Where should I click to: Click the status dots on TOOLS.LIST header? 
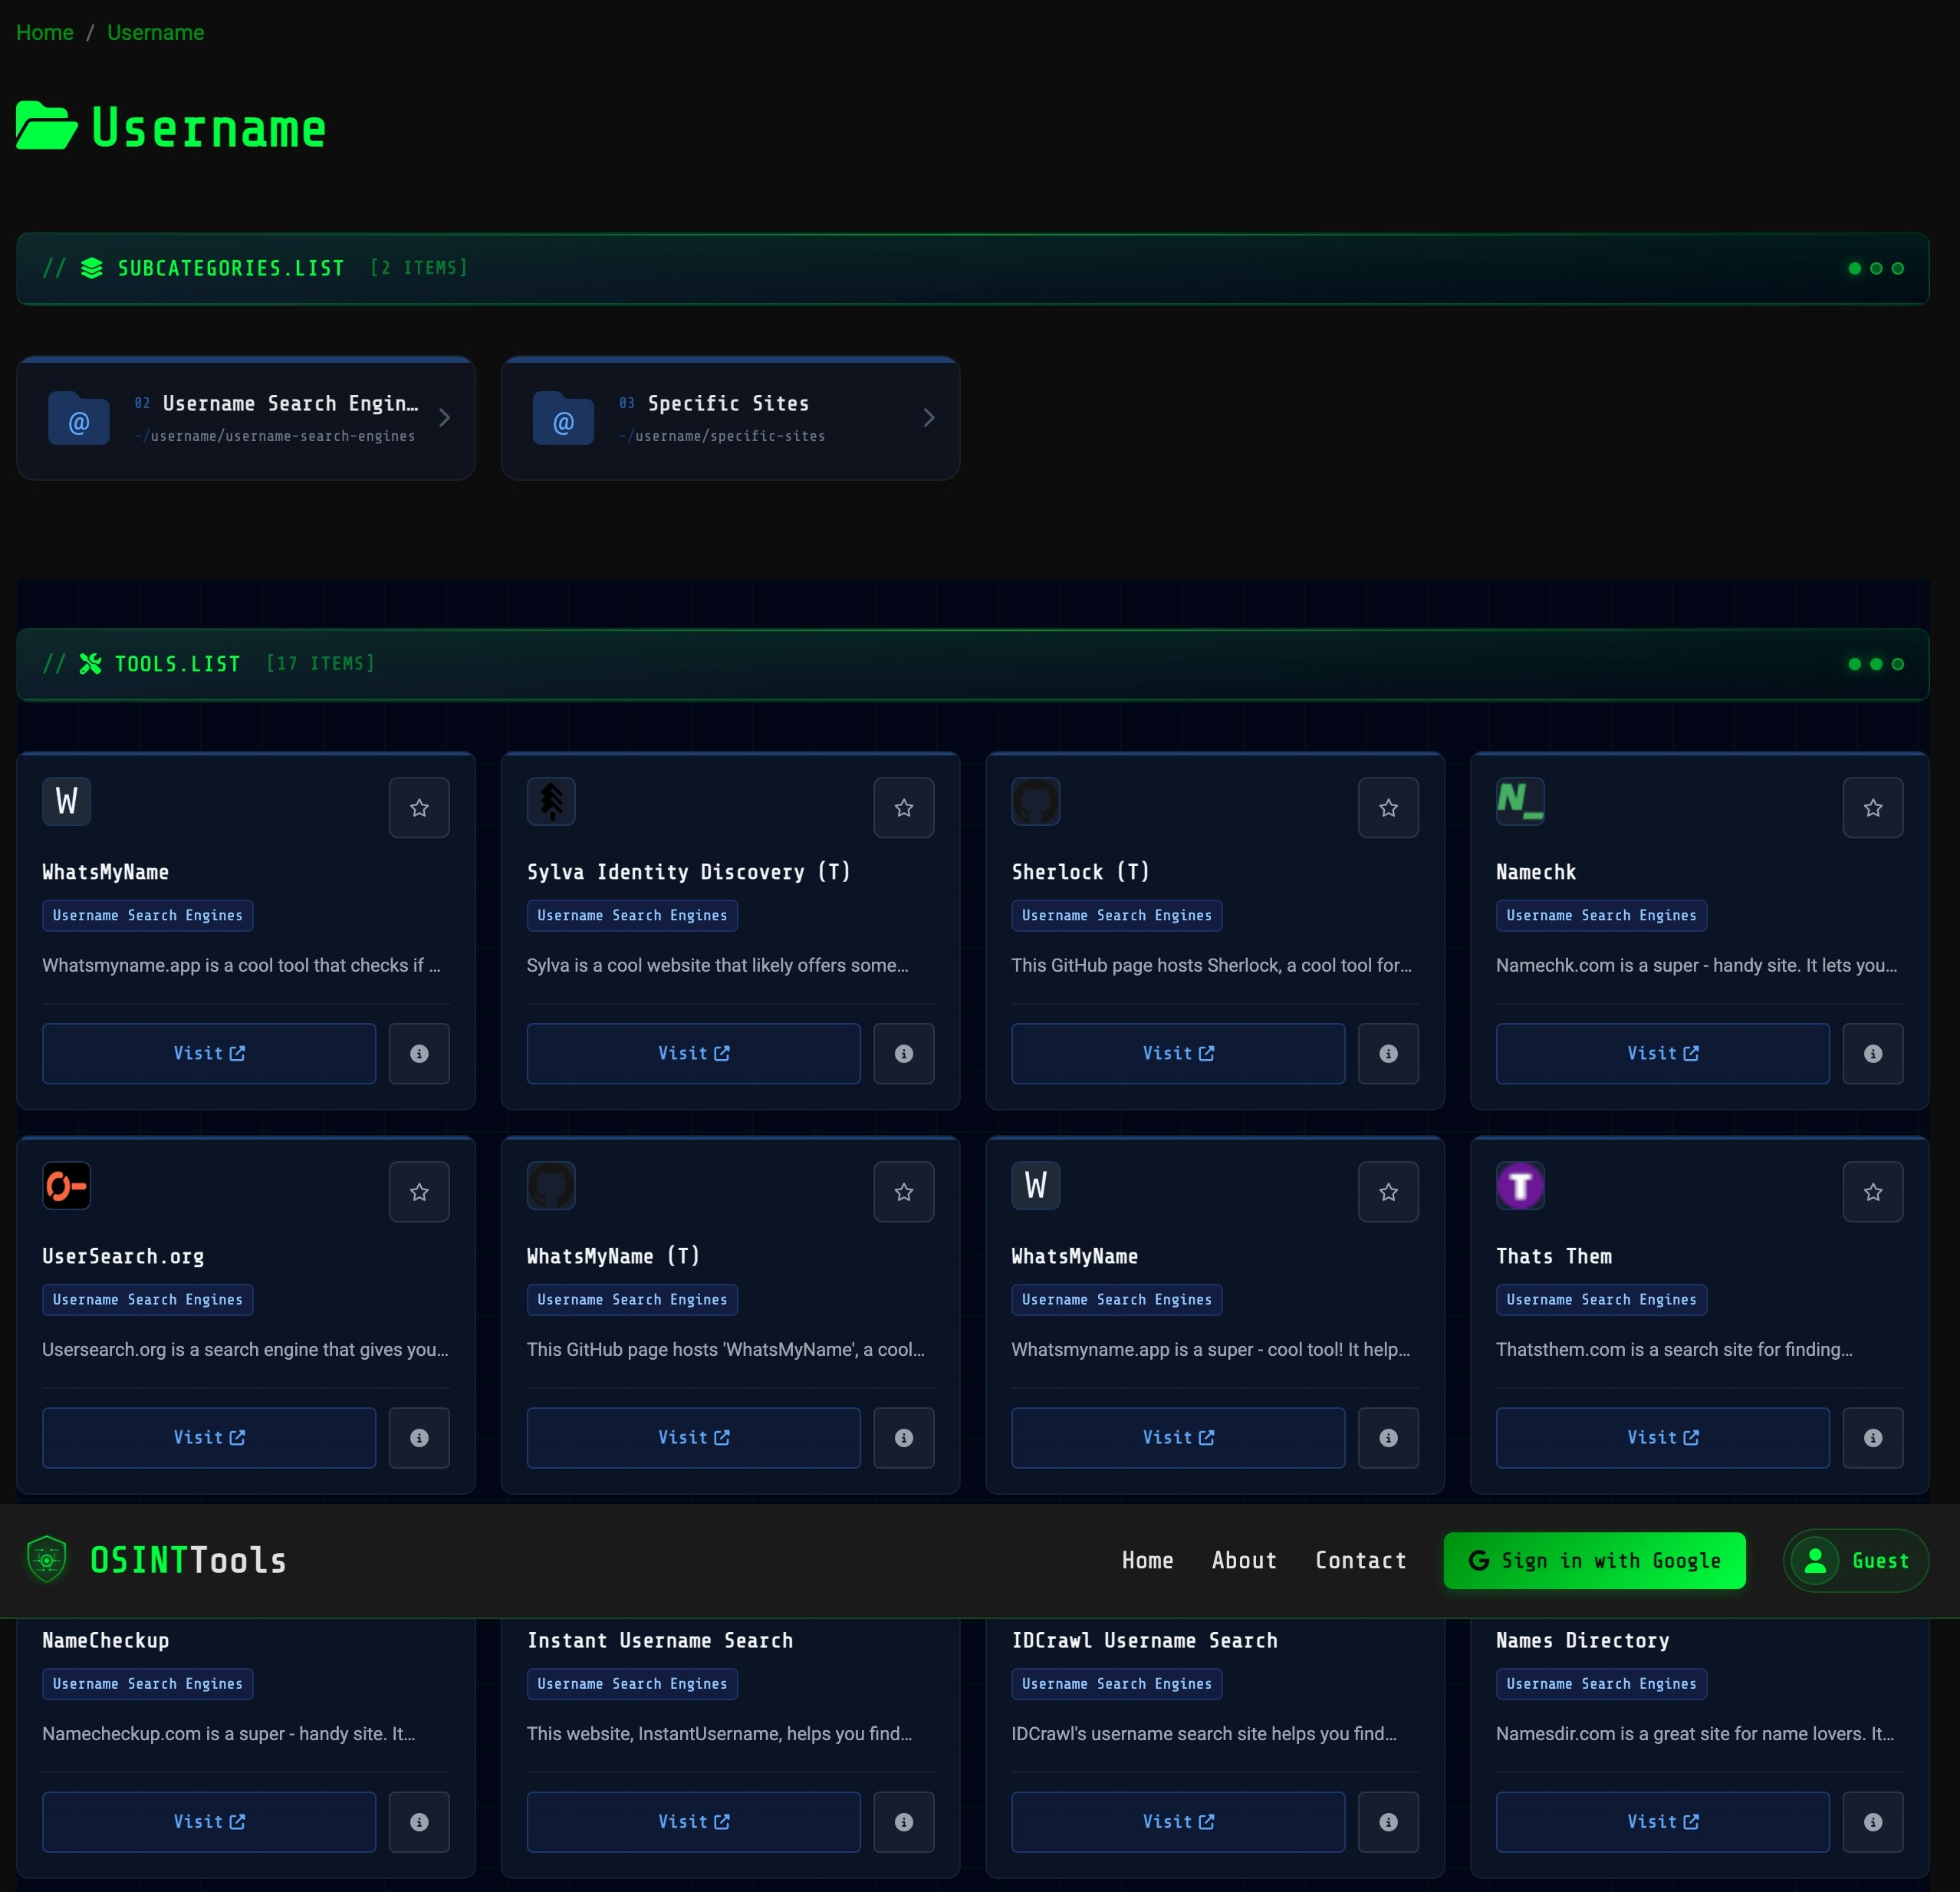click(x=1874, y=663)
